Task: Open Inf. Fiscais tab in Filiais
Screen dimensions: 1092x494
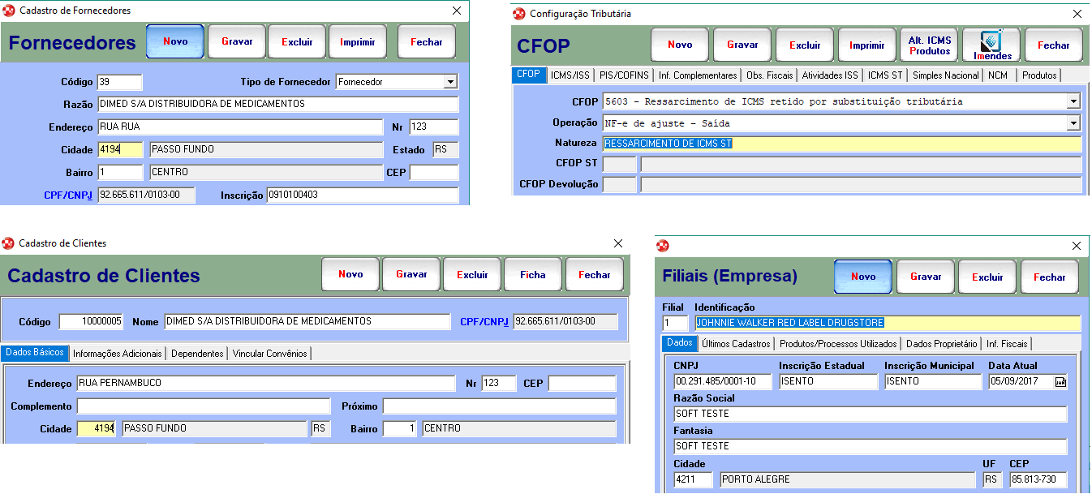Action: pyautogui.click(x=1007, y=344)
